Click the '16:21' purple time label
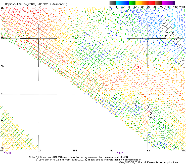Viewport: 186px width, 164px height. (x=120, y=153)
